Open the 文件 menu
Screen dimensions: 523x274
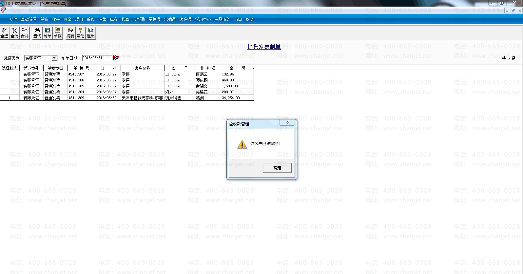[x=13, y=19]
